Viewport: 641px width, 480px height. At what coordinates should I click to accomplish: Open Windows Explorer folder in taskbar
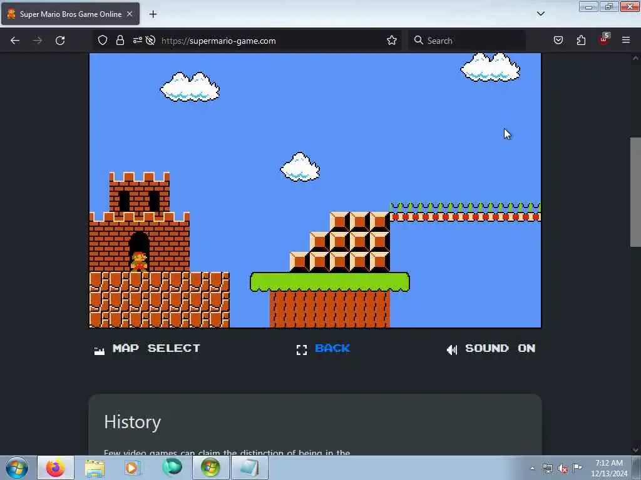point(95,468)
